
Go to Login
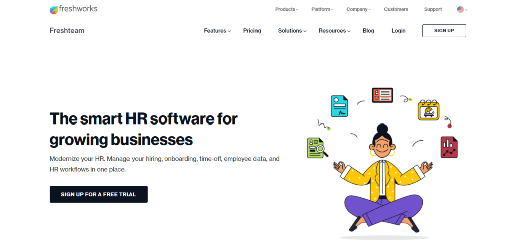coord(398,31)
